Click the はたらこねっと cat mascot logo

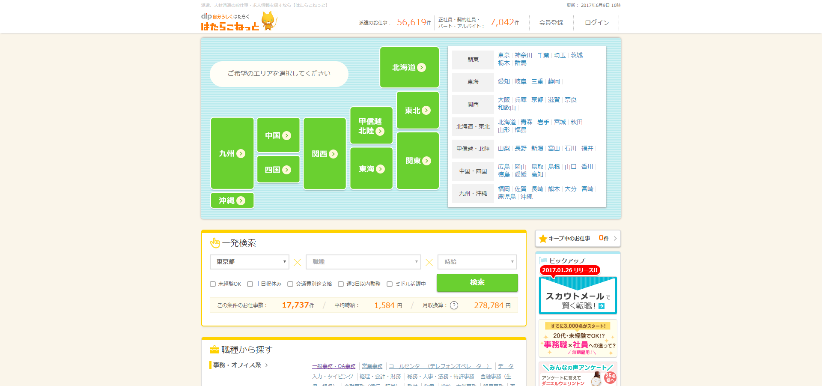click(268, 20)
